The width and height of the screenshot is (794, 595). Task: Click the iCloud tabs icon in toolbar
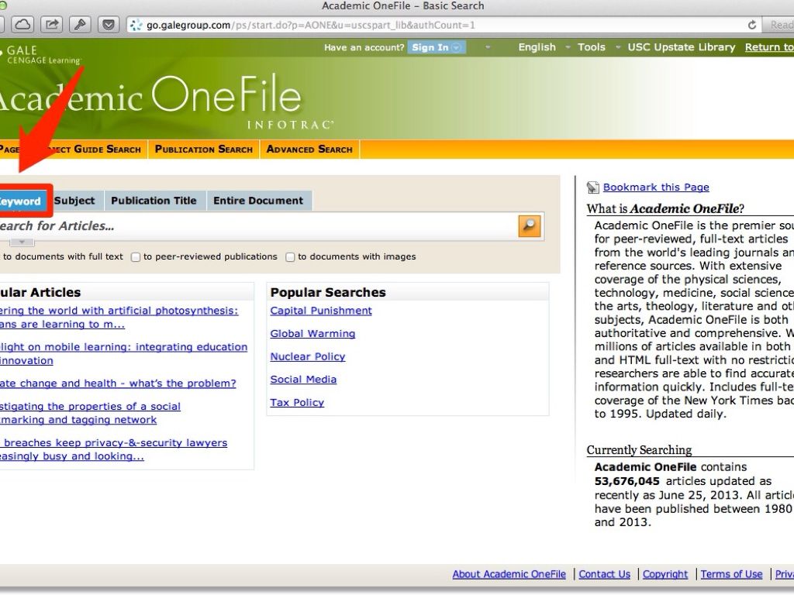tap(23, 25)
